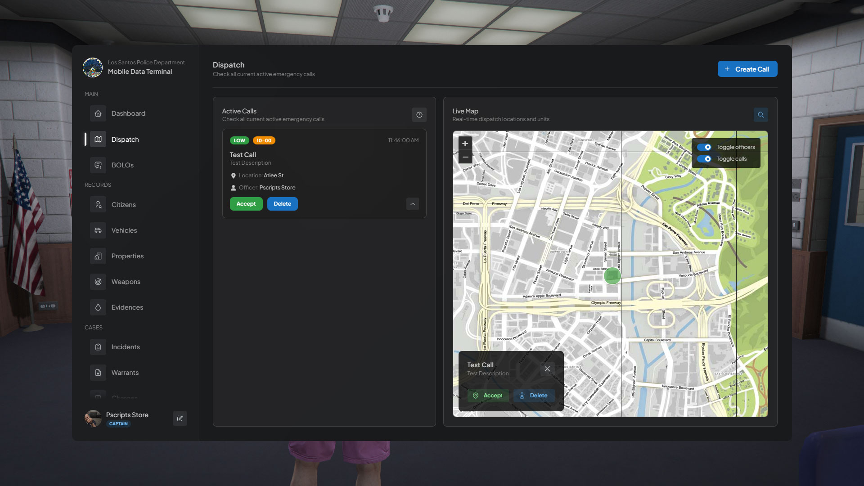Delete the call in Active Calls card
The height and width of the screenshot is (486, 864).
(283, 204)
